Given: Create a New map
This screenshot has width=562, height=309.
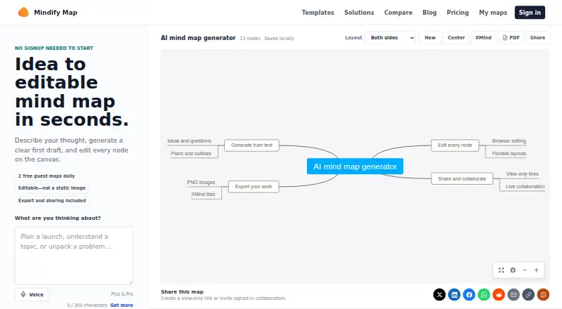Looking at the screenshot, I should point(430,38).
